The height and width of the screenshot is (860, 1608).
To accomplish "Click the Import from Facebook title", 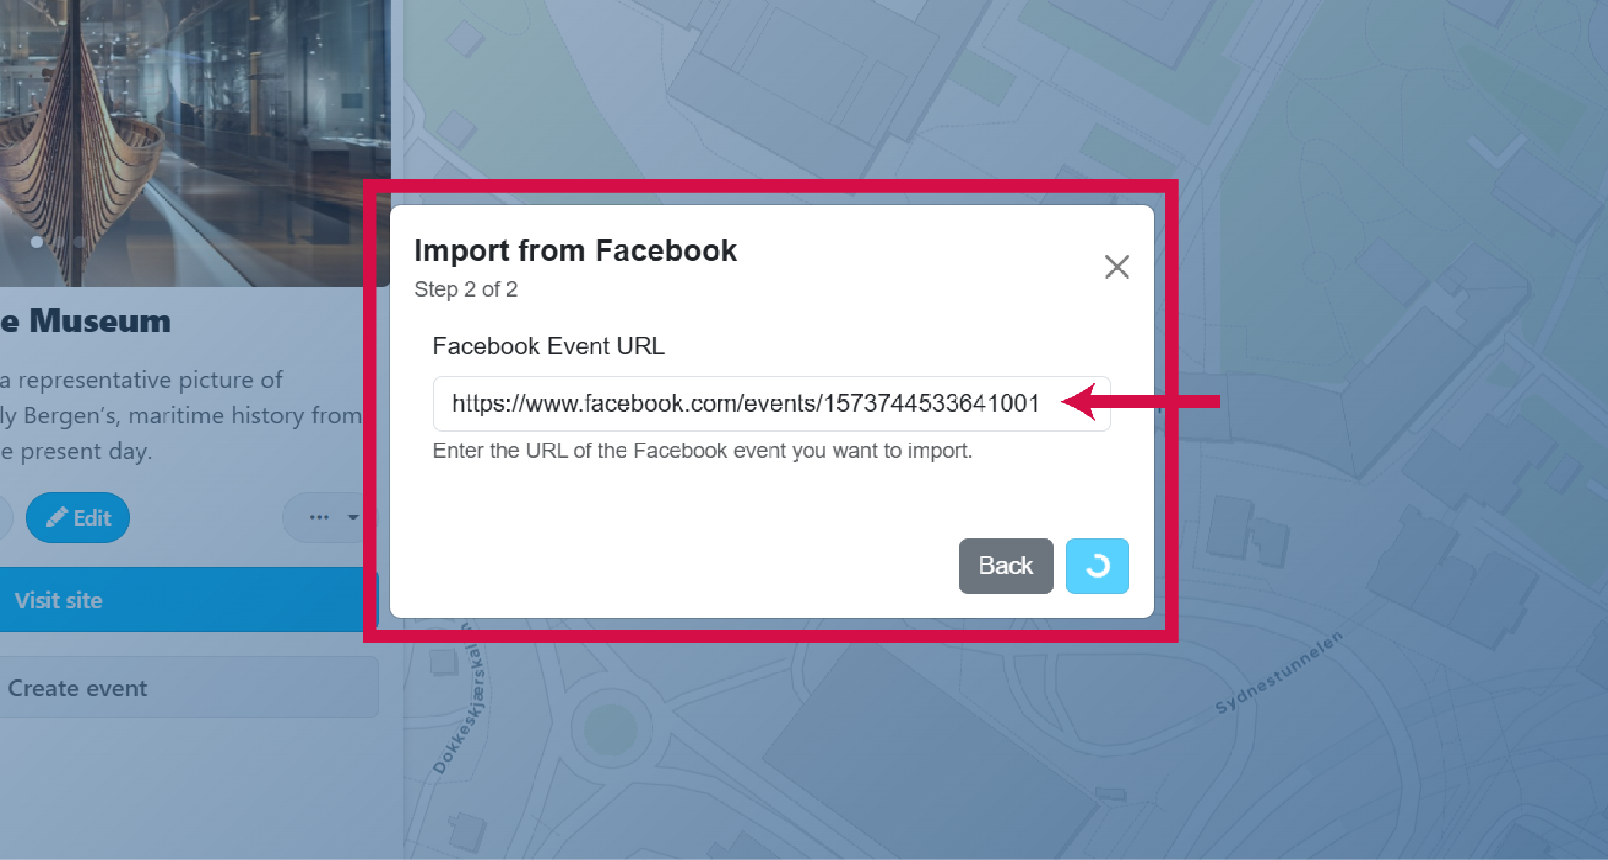I will pyautogui.click(x=576, y=251).
